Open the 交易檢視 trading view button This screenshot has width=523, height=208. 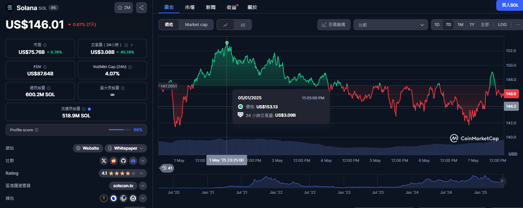click(334, 25)
